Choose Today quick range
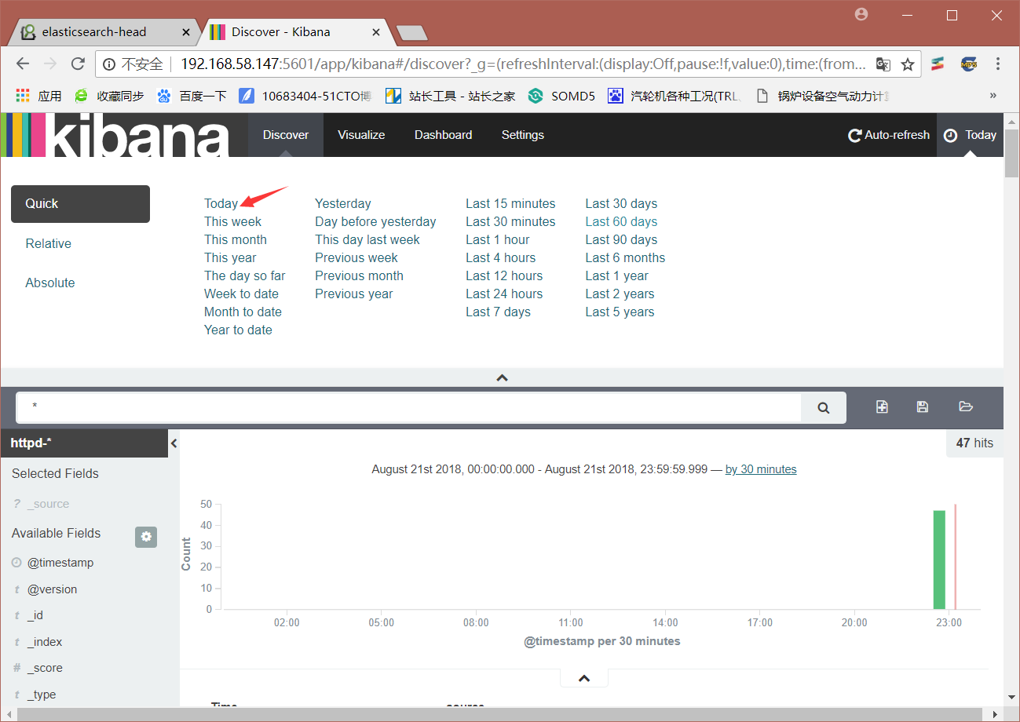This screenshot has height=722, width=1020. point(221,204)
